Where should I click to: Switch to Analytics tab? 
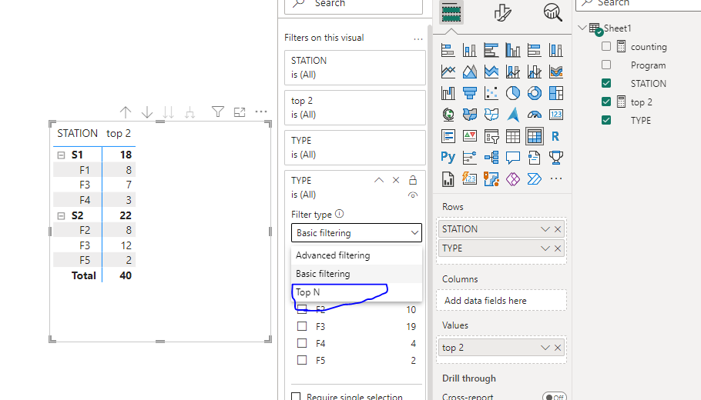tap(552, 12)
